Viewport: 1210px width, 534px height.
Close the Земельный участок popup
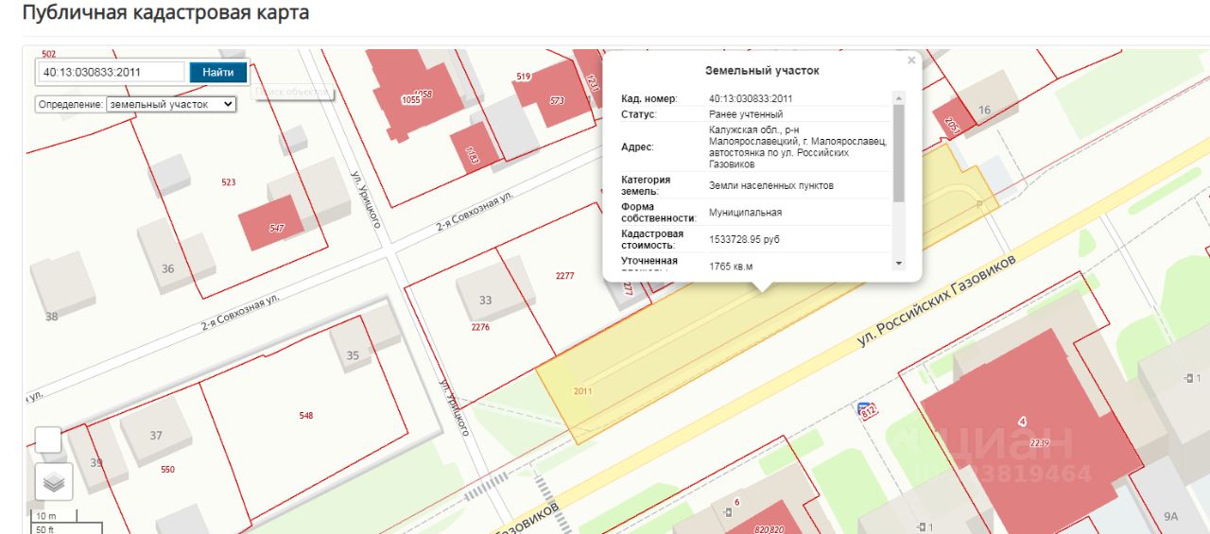pos(911,60)
